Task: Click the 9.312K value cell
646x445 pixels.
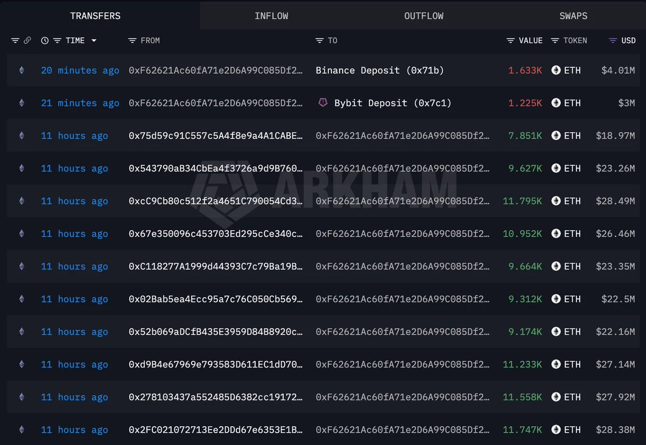Action: point(525,299)
